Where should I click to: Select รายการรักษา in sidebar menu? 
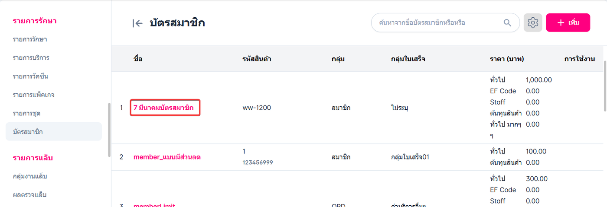tap(30, 39)
